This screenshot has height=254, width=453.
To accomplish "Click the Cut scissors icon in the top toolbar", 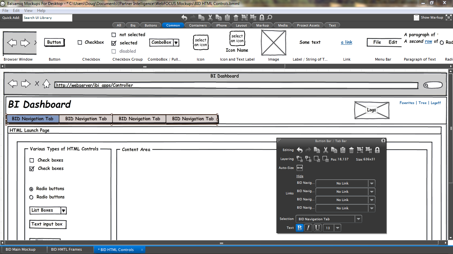I will click(210, 18).
